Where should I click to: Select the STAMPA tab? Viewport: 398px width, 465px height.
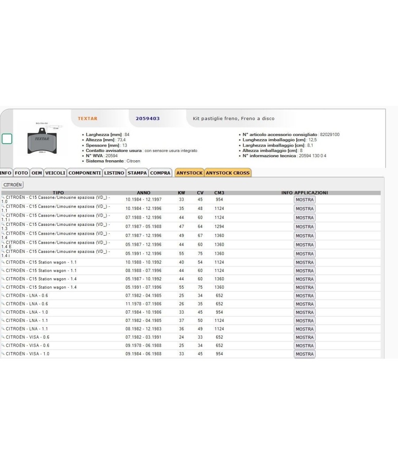tap(137, 173)
